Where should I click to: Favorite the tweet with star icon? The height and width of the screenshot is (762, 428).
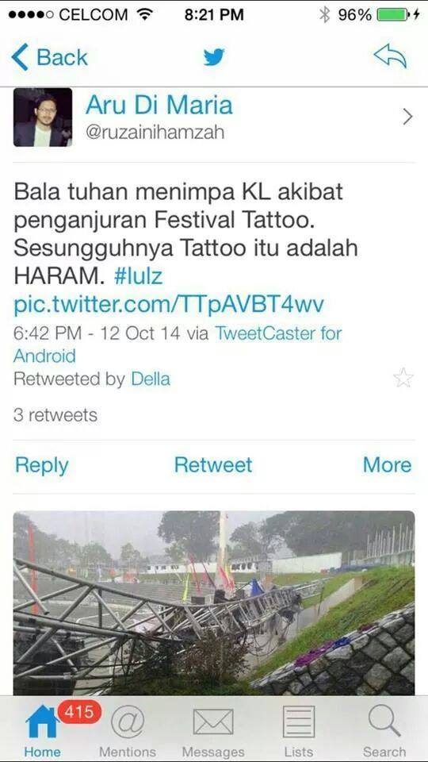tap(403, 378)
